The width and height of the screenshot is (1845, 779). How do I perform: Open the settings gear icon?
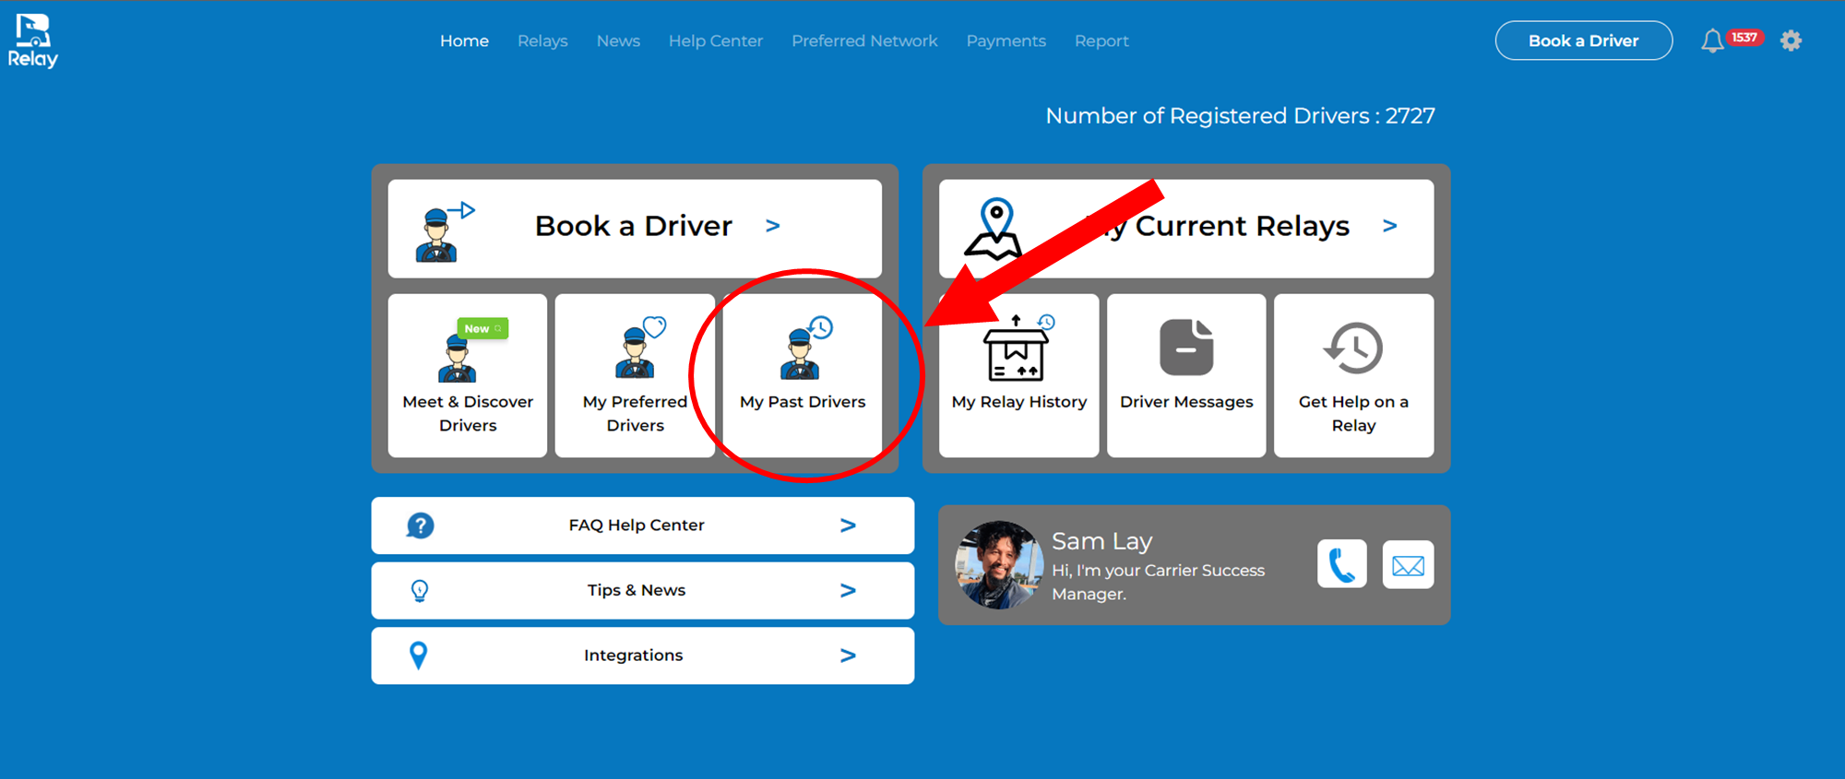click(1791, 41)
